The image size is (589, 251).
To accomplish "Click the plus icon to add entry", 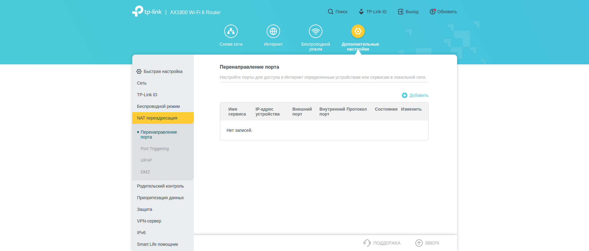I will click(x=404, y=95).
